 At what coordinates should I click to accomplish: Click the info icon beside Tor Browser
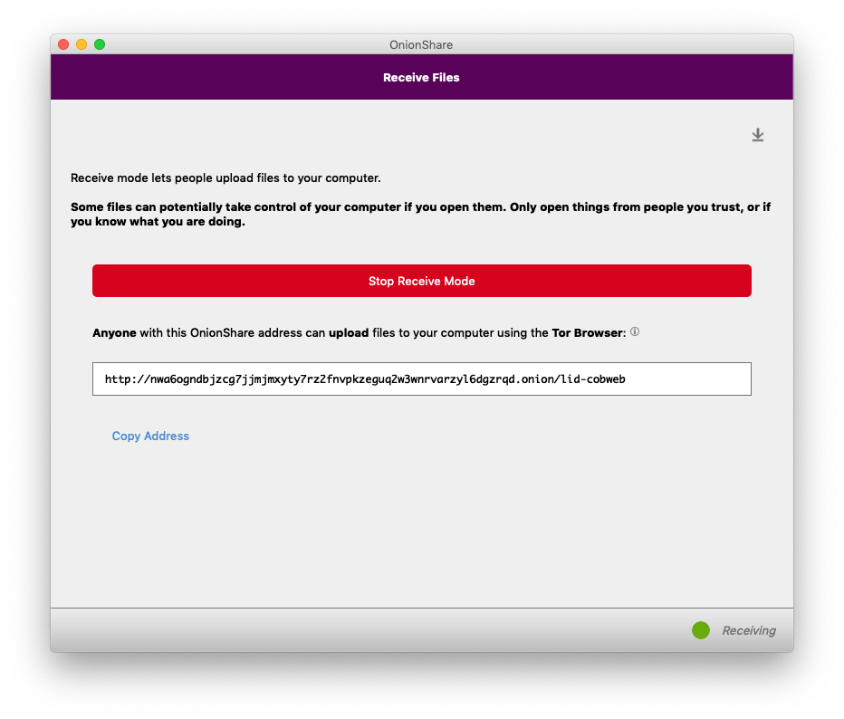click(635, 331)
